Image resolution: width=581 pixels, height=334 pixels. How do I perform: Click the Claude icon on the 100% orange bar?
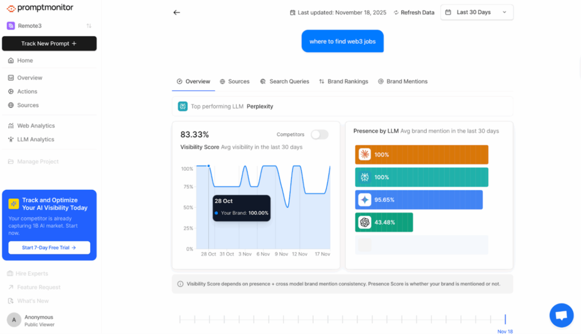[365, 154]
